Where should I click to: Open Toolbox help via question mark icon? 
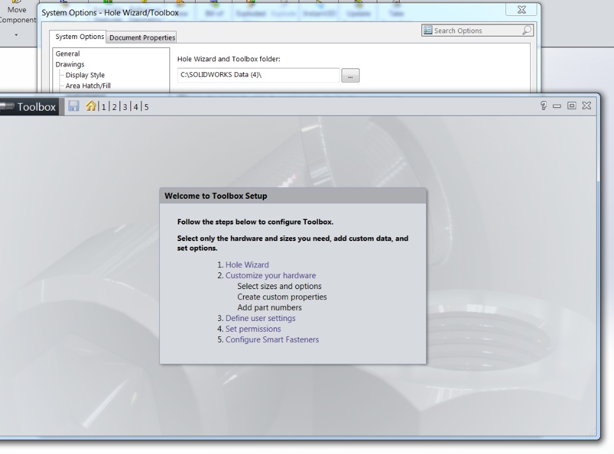pyautogui.click(x=544, y=106)
